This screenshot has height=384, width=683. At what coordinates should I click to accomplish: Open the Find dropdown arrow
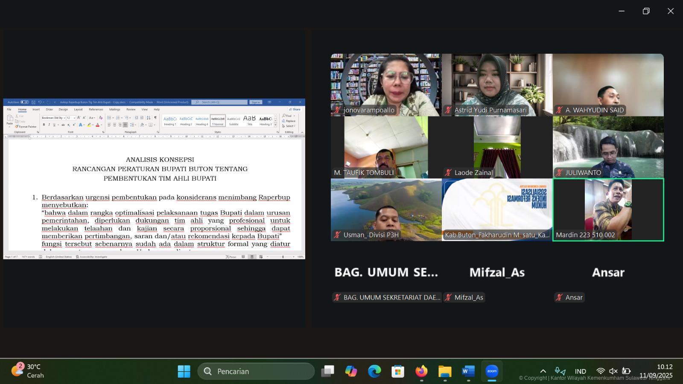click(294, 116)
